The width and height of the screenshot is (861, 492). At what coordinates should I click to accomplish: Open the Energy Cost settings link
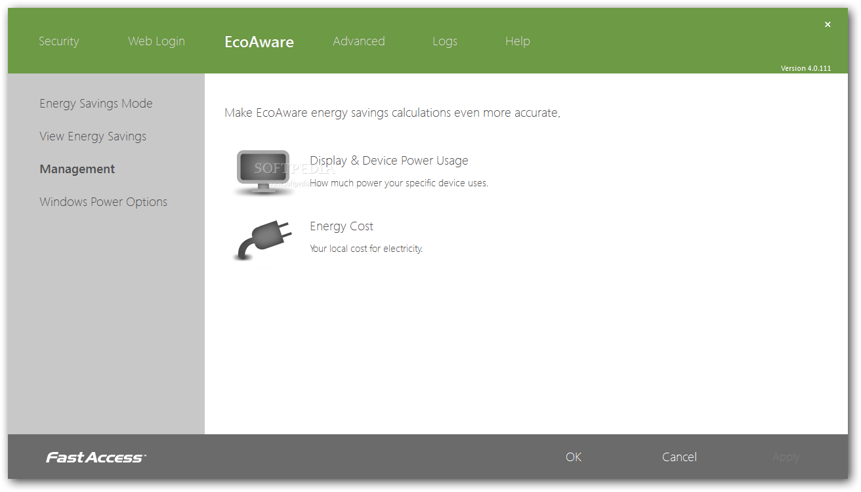coord(341,226)
